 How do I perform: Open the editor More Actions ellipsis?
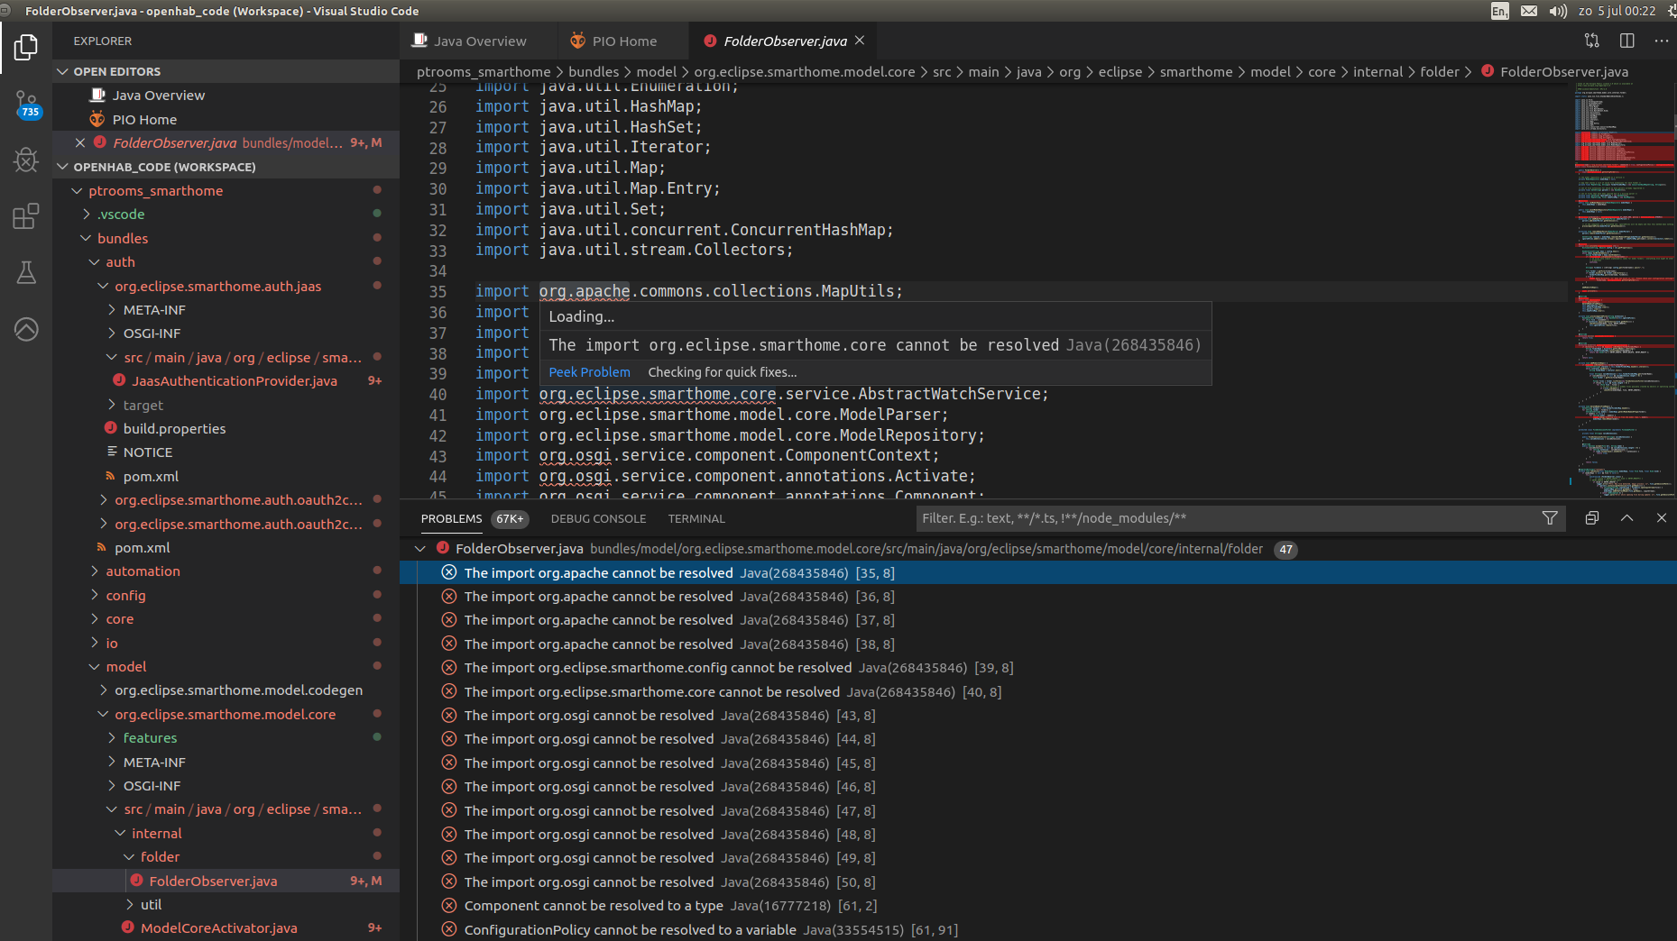point(1661,41)
